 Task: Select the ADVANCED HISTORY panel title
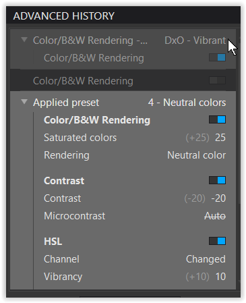pos(64,16)
